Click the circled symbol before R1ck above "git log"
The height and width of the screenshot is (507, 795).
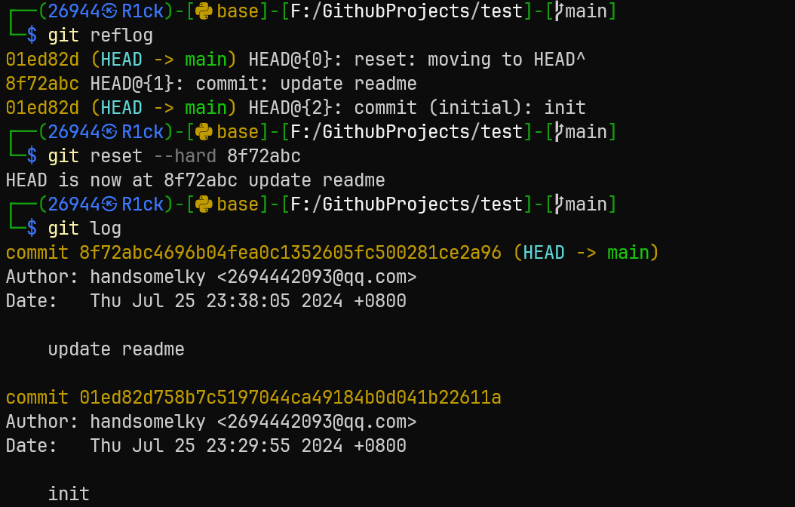[x=109, y=204]
